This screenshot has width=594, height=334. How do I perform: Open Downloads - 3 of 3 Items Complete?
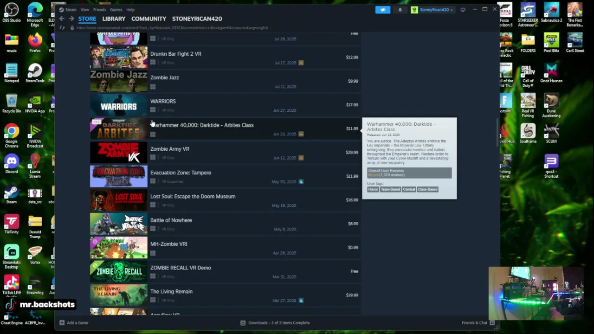pyautogui.click(x=279, y=323)
